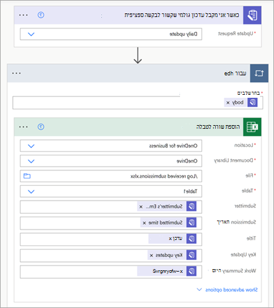Expand the Table 'Table1' dropdown
This screenshot has height=308, width=274.
tap(31, 191)
